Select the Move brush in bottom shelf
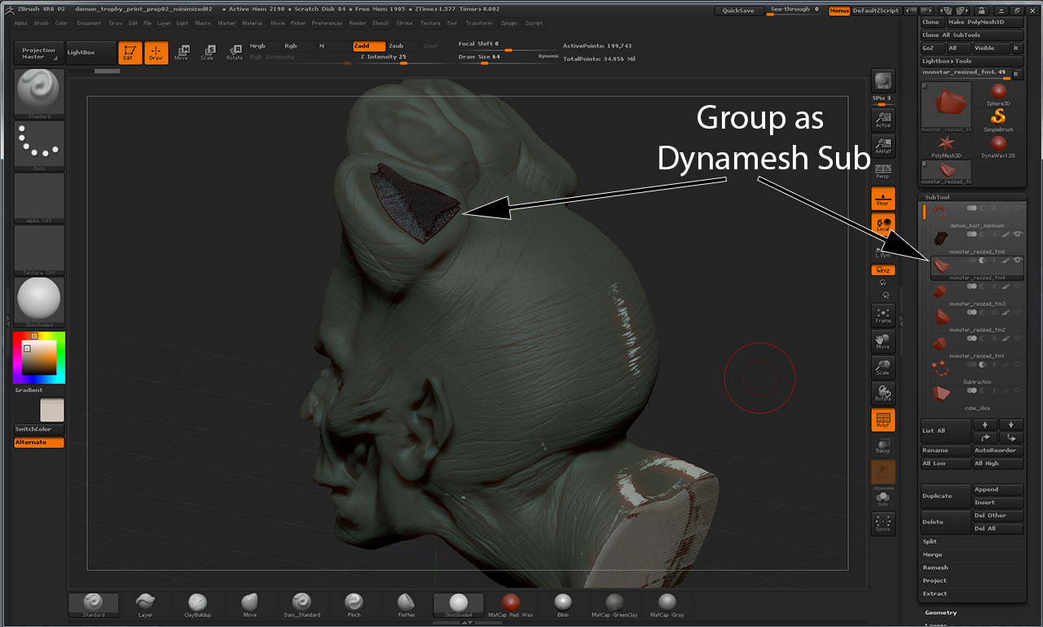The width and height of the screenshot is (1043, 627). tap(249, 605)
